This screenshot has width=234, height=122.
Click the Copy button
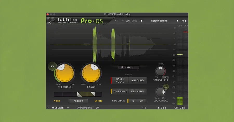click(134, 21)
